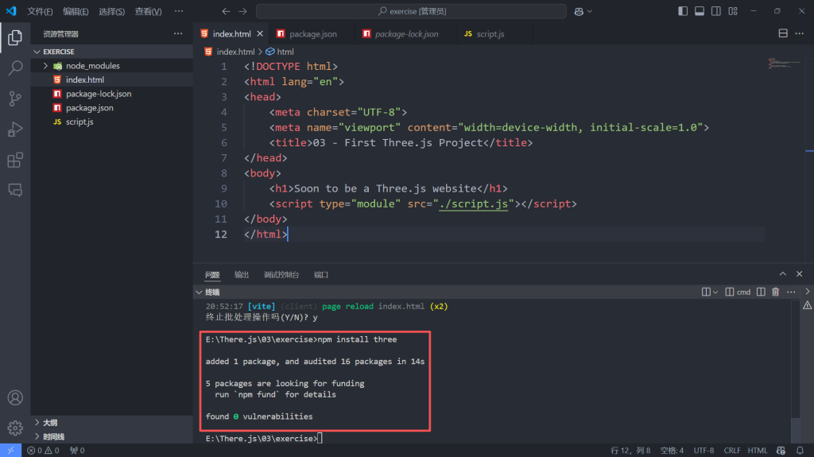Toggle the primary sidebar visibility
This screenshot has height=457, width=814.
coord(683,11)
